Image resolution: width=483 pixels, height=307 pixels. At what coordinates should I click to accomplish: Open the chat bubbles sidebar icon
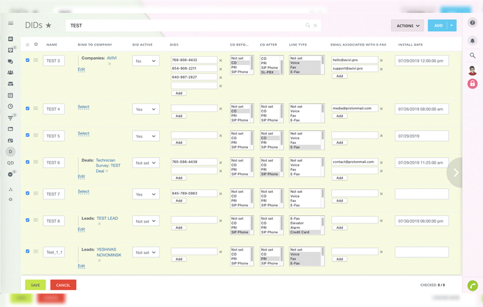tap(11, 61)
